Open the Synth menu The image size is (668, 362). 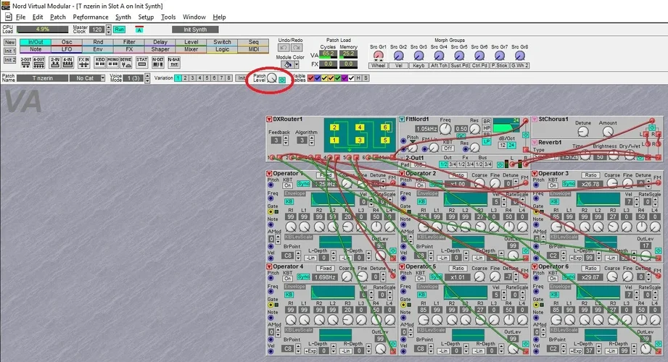tap(123, 17)
